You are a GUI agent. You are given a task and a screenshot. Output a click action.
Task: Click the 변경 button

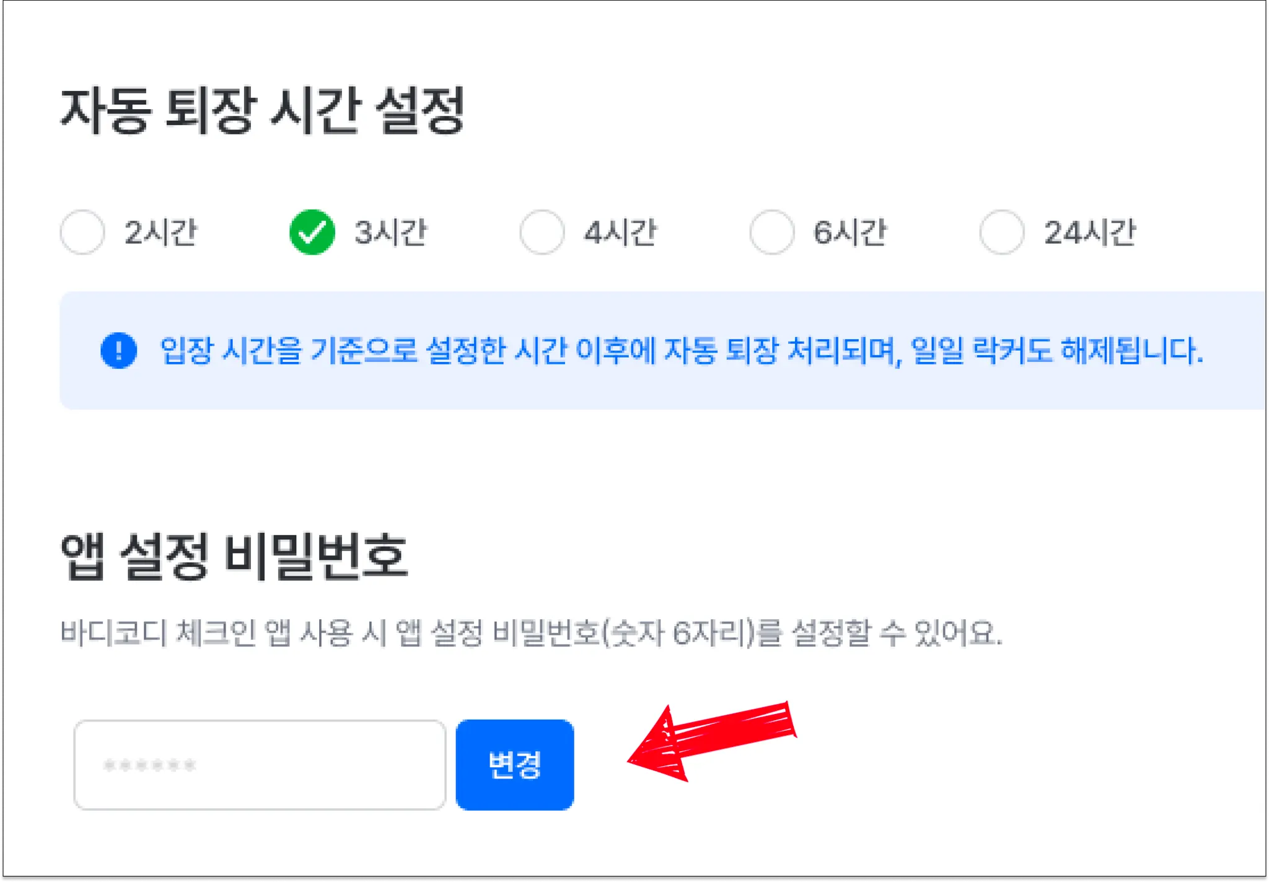tap(515, 765)
